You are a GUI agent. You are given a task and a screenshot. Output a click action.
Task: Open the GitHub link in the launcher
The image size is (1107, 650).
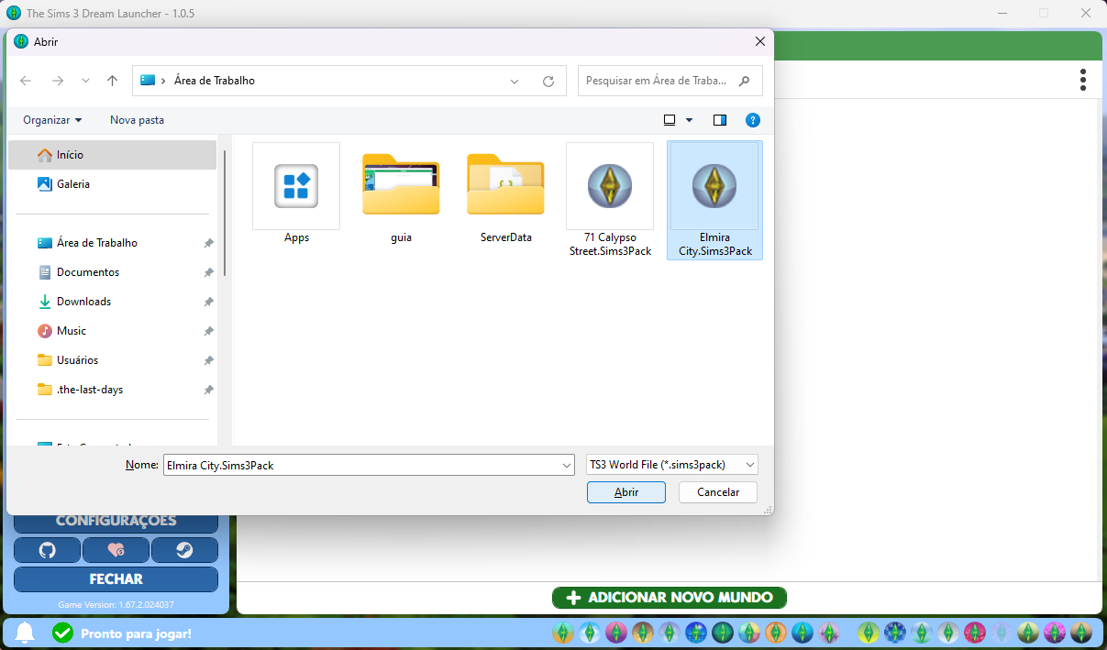pyautogui.click(x=47, y=550)
